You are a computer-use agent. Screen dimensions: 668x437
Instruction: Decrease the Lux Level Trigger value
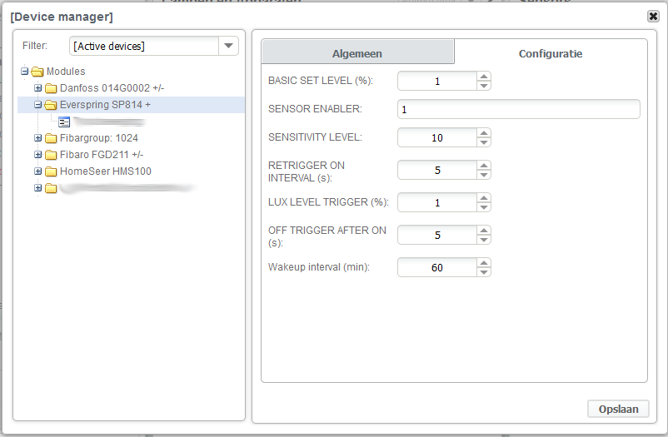tap(484, 207)
